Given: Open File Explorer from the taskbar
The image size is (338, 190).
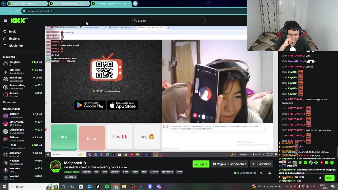Looking at the screenshot, I should click(x=124, y=187).
